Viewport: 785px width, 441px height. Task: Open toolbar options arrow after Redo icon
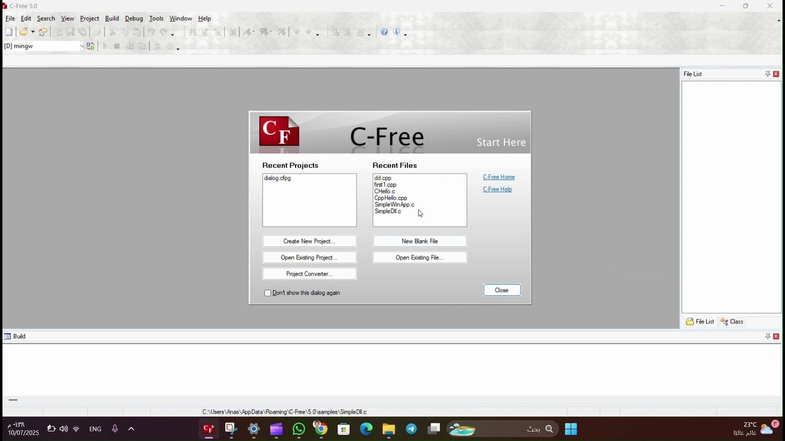[x=172, y=34]
